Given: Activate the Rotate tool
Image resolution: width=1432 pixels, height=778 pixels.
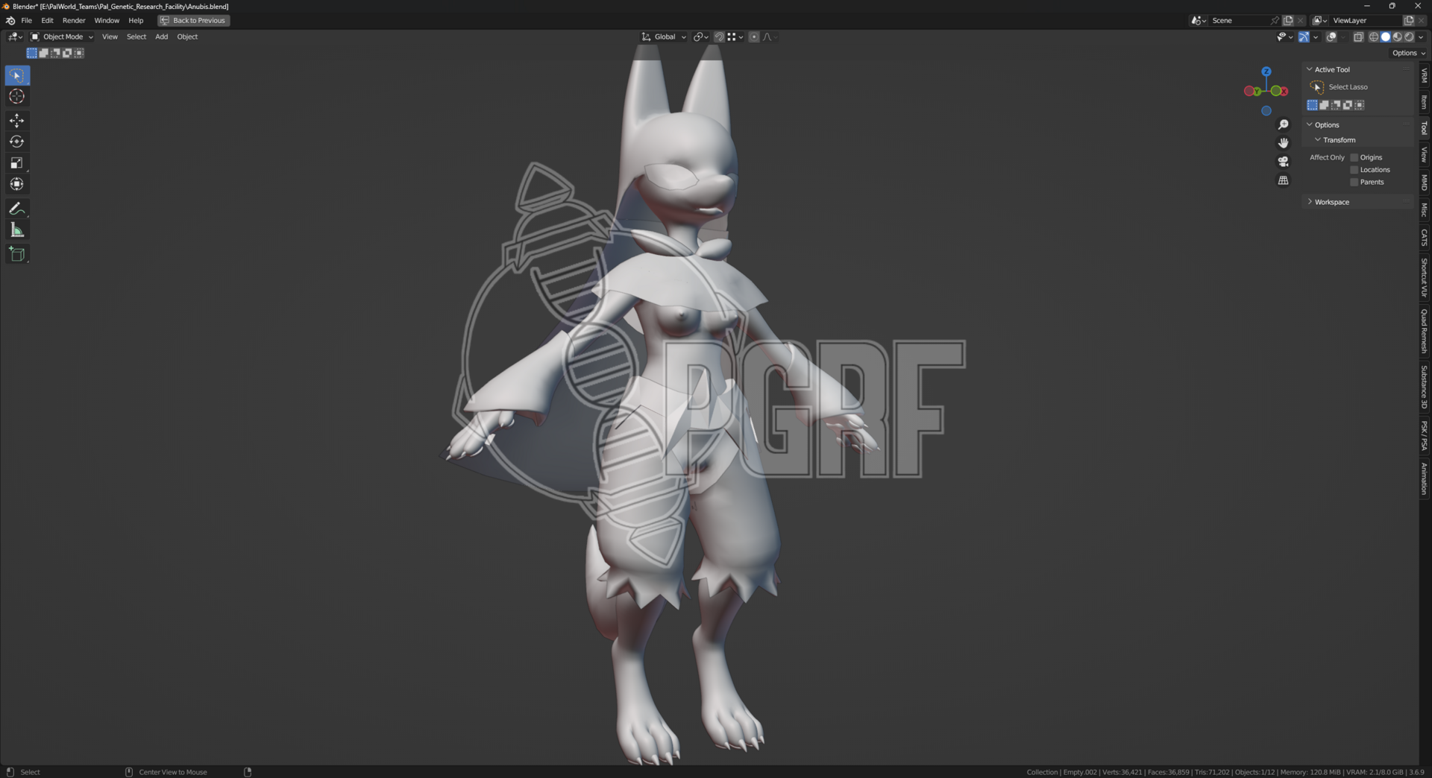Looking at the screenshot, I should [x=16, y=142].
